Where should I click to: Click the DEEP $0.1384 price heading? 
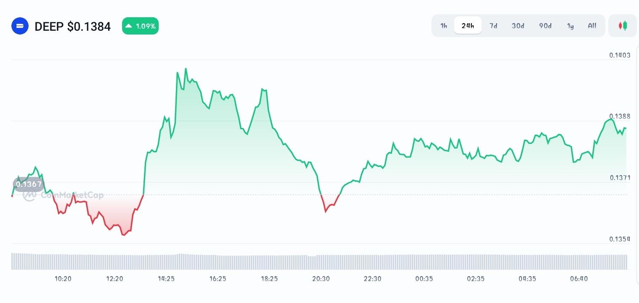pos(72,27)
